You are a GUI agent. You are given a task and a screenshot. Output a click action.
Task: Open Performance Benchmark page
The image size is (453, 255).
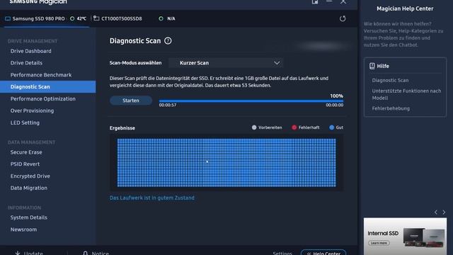41,75
